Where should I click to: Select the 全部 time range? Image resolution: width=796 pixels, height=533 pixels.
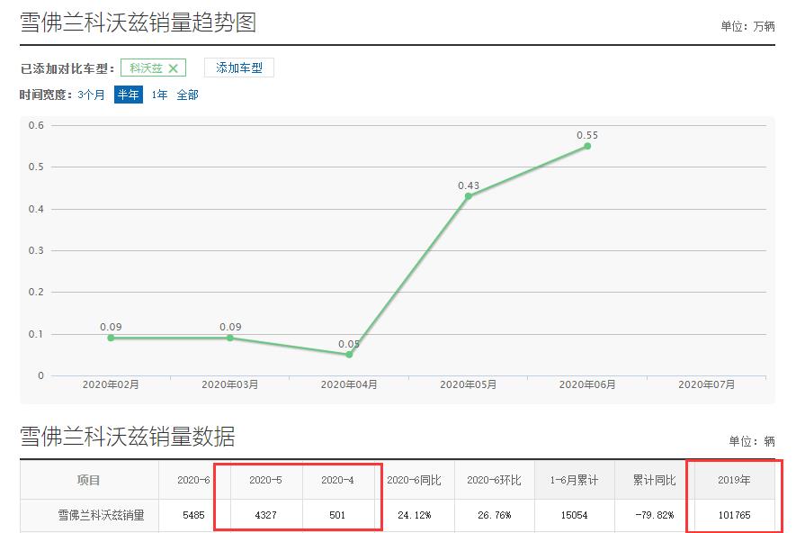coord(187,95)
